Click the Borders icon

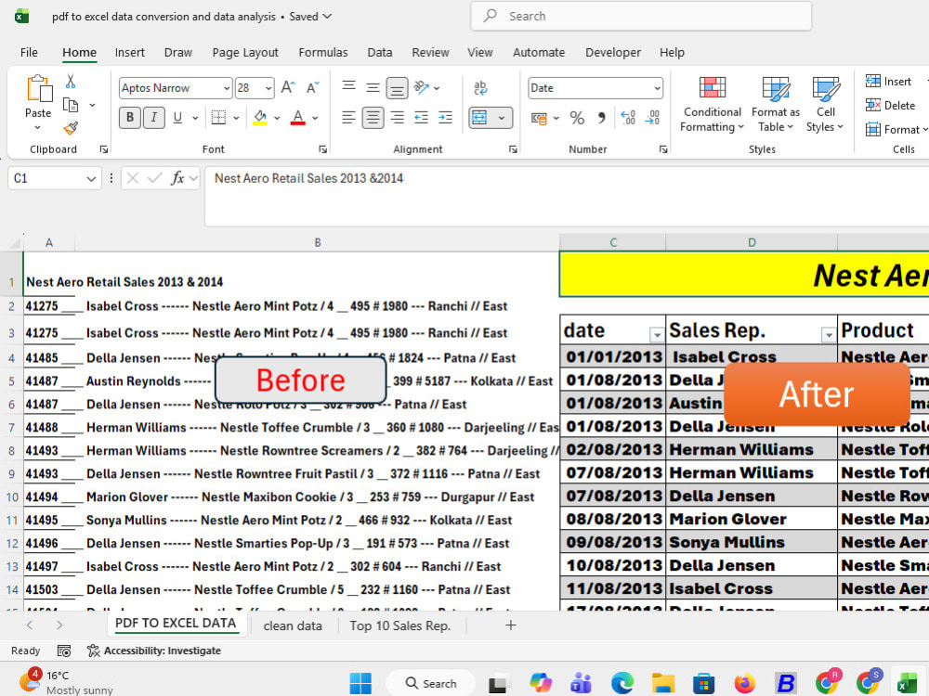218,118
